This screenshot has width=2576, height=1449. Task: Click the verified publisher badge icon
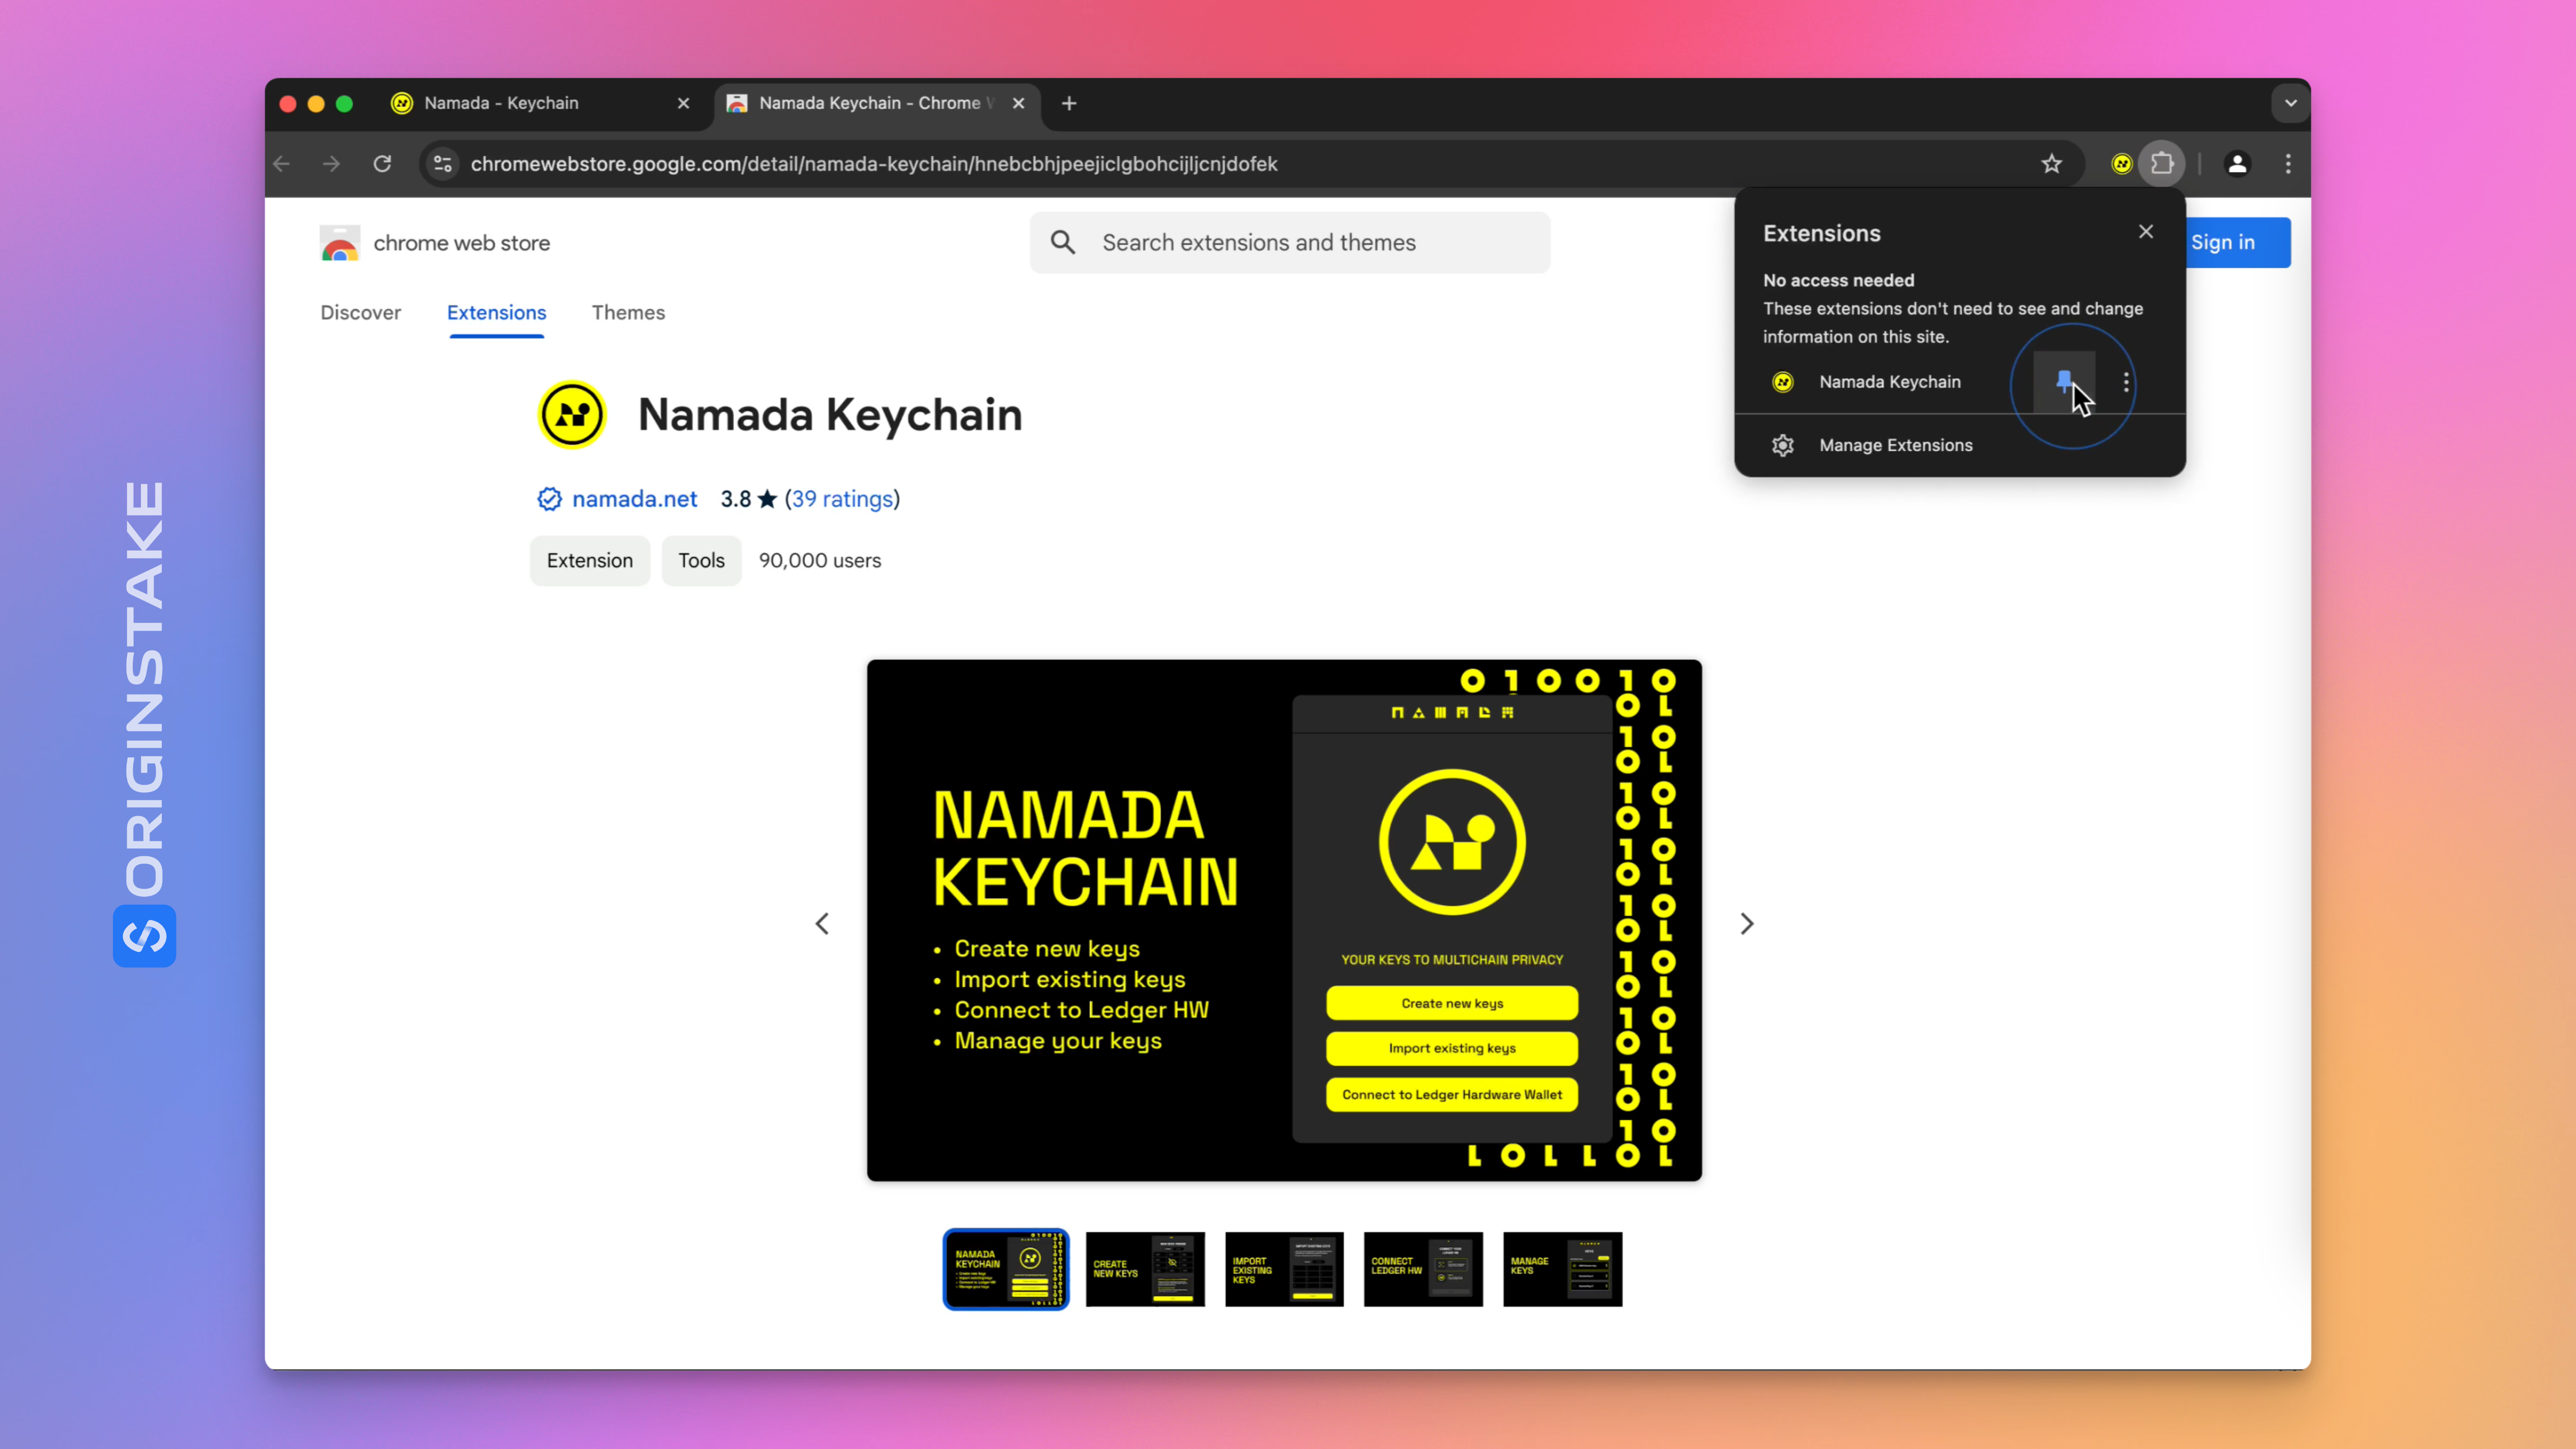[549, 499]
